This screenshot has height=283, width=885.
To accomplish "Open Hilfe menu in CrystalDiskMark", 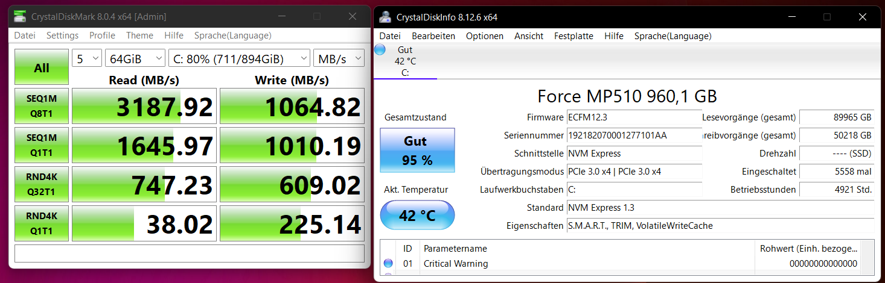I will [174, 36].
